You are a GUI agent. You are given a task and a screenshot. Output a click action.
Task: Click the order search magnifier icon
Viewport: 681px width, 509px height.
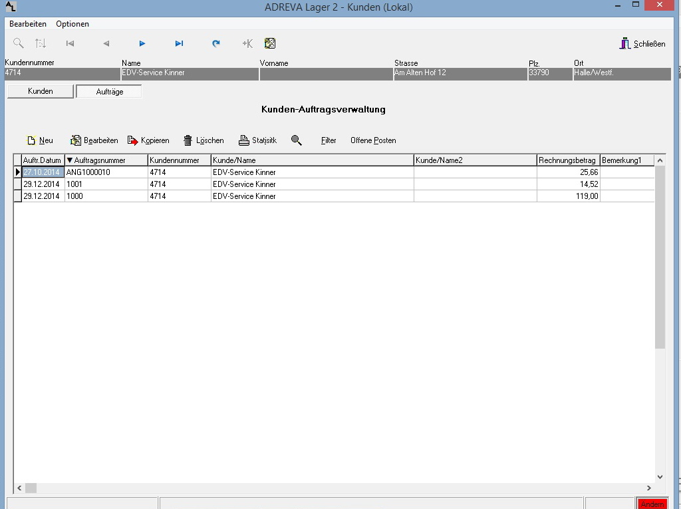pos(297,140)
